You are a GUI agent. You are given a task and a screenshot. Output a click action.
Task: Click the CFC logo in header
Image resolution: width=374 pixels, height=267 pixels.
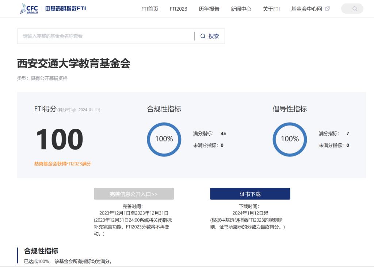29,9
